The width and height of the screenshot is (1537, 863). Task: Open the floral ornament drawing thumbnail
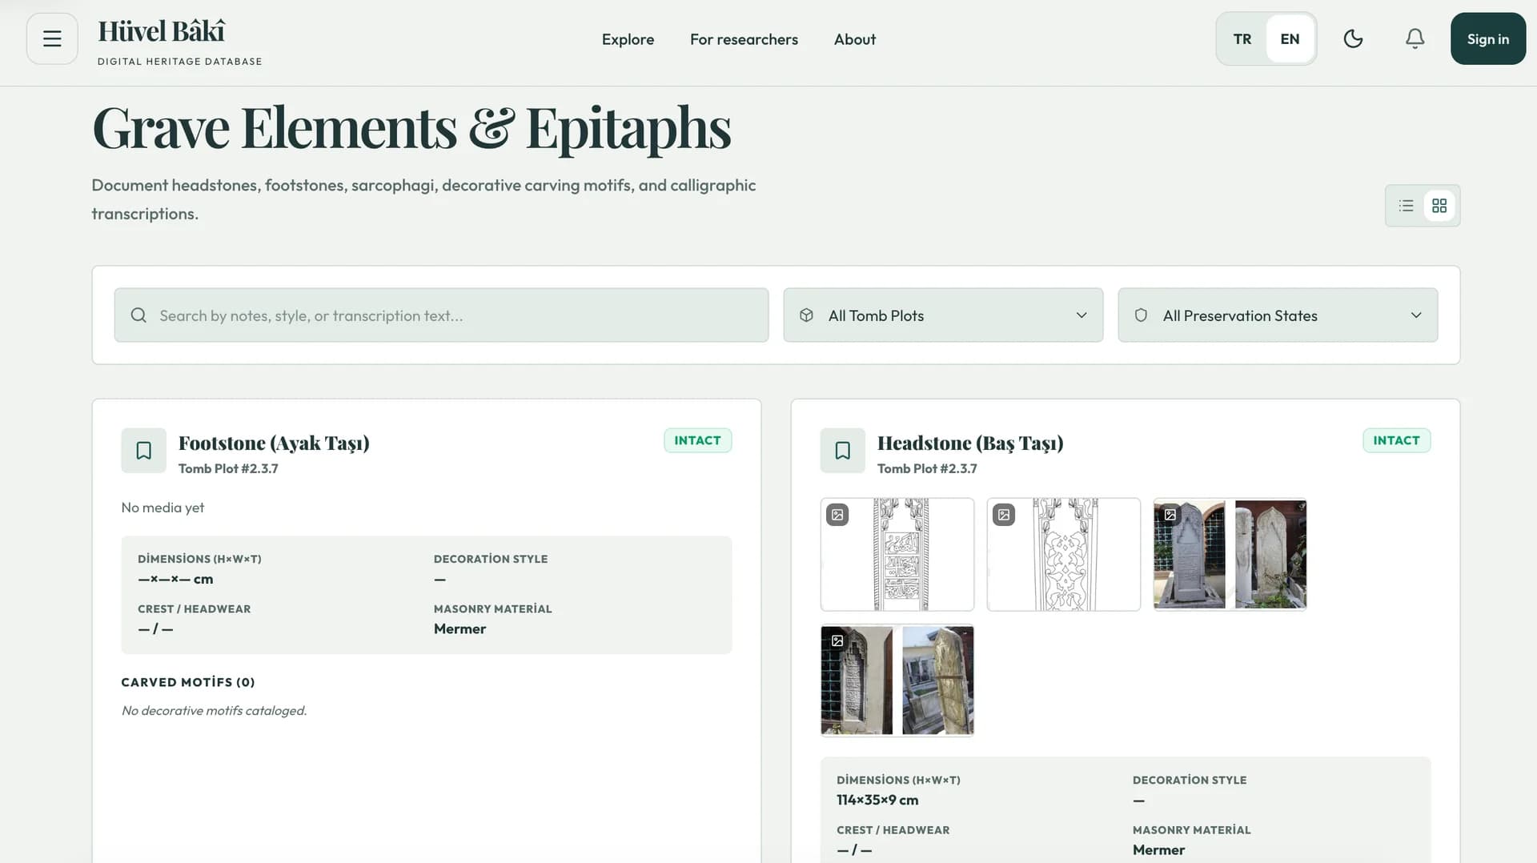(1064, 554)
